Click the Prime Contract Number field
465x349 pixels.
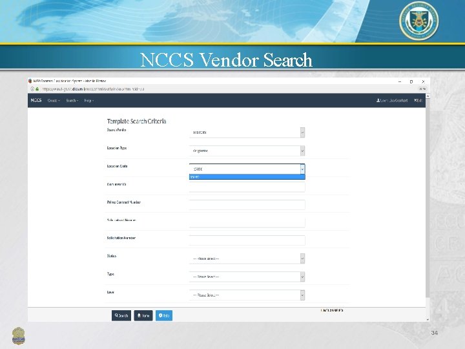[247, 205]
